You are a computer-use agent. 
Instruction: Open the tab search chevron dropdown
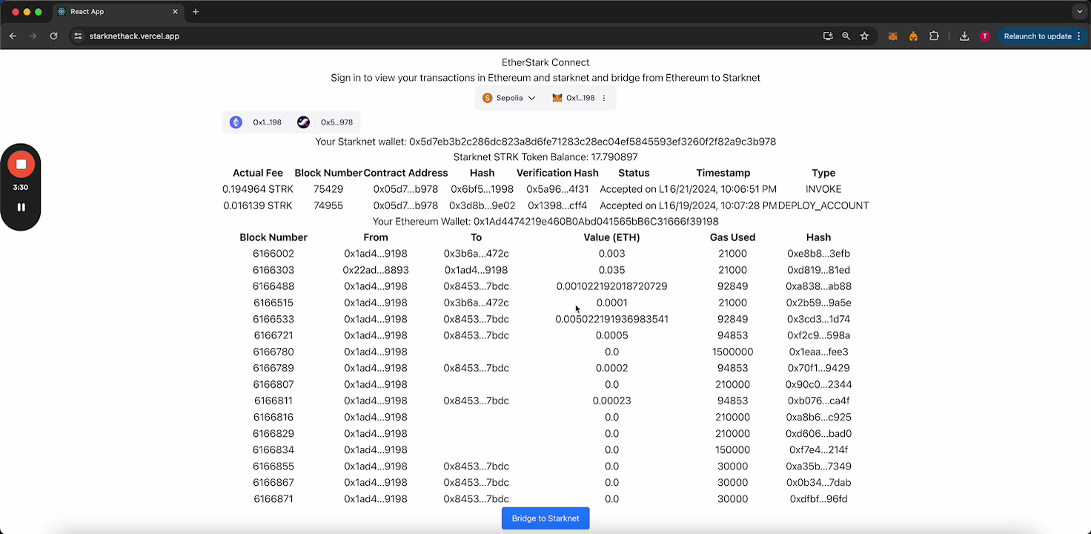pyautogui.click(x=1079, y=12)
